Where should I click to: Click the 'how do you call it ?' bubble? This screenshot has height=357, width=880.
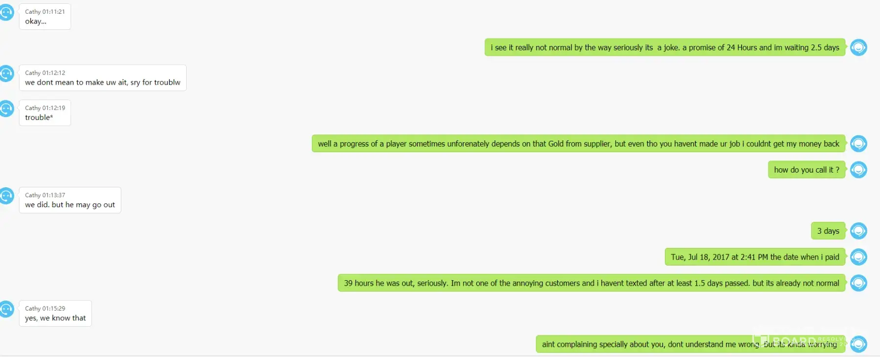(807, 170)
